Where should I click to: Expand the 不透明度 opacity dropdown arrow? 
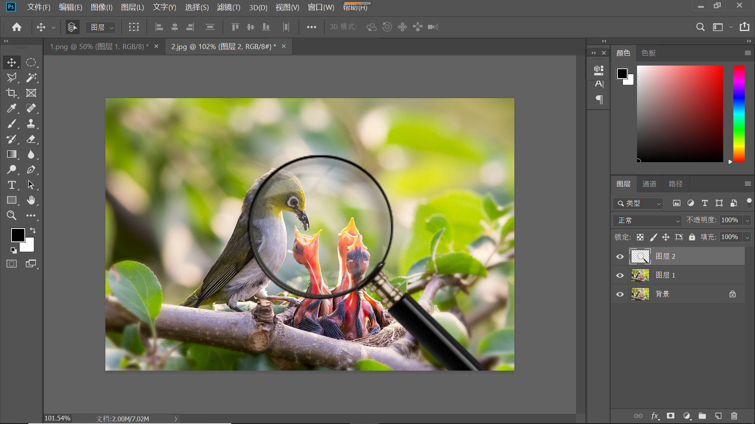pos(747,220)
